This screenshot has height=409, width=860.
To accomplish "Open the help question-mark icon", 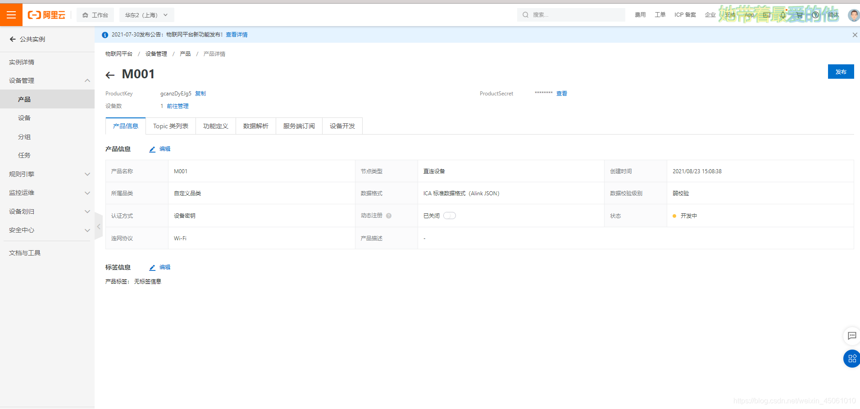I will (x=815, y=14).
